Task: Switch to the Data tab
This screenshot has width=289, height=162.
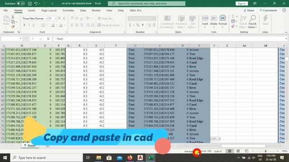Action: pos(83,10)
